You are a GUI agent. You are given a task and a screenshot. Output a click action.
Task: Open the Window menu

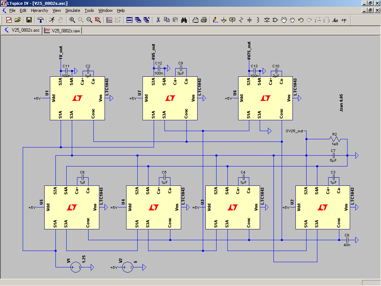tap(105, 10)
